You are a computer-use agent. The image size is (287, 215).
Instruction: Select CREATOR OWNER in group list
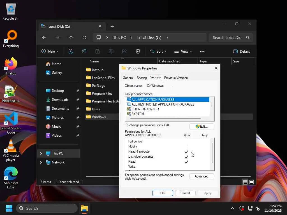point(145,109)
